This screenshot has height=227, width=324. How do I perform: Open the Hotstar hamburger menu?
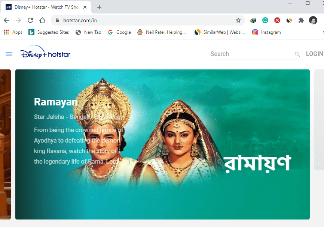pyautogui.click(x=9, y=54)
